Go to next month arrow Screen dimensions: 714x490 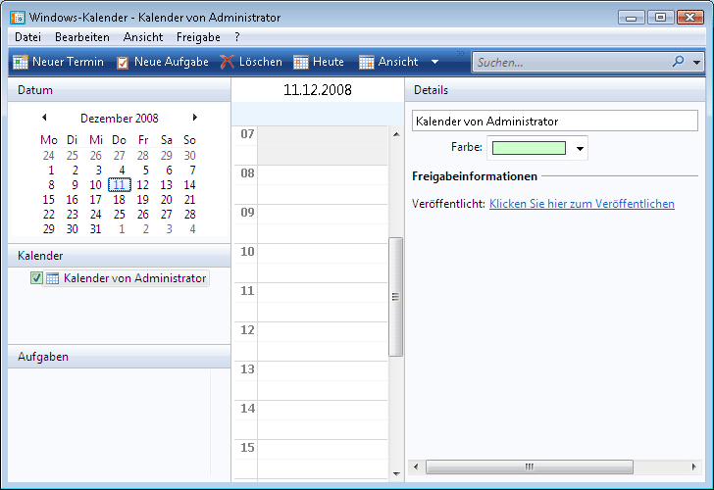pyautogui.click(x=194, y=118)
